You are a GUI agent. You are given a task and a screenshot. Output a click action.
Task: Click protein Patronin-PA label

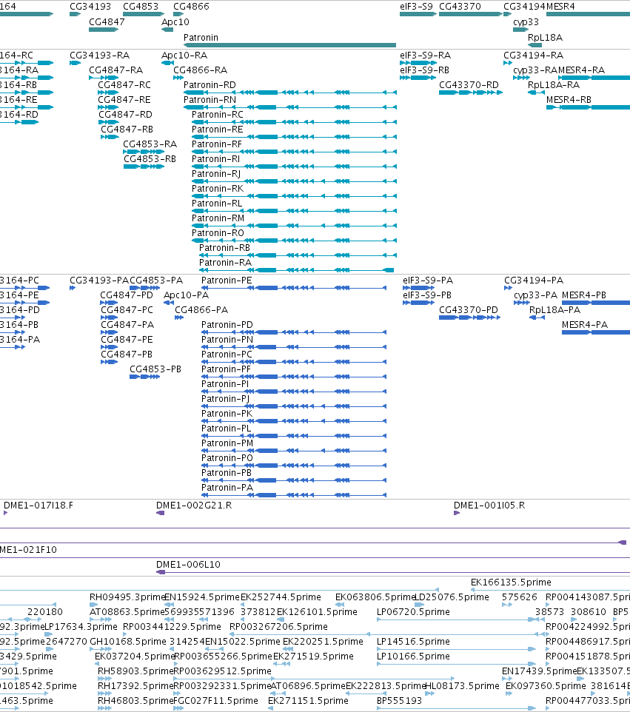click(227, 487)
